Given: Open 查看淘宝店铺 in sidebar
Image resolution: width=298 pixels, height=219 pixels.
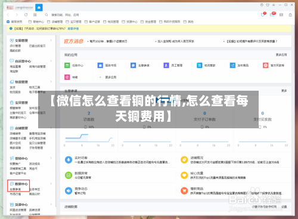Looking at the screenshot, I should pos(38,134).
